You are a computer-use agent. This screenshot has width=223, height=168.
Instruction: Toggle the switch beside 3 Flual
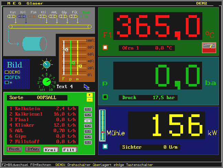click(x=88, y=120)
